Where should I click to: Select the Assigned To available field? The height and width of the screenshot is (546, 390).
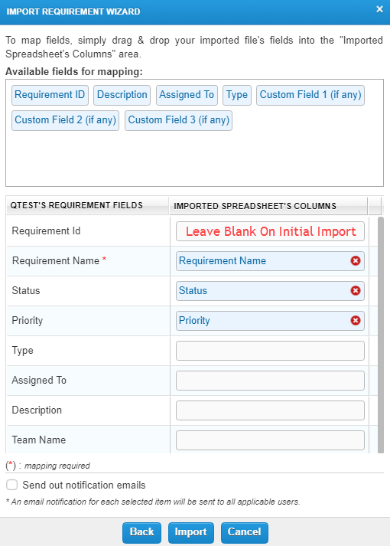tap(187, 95)
